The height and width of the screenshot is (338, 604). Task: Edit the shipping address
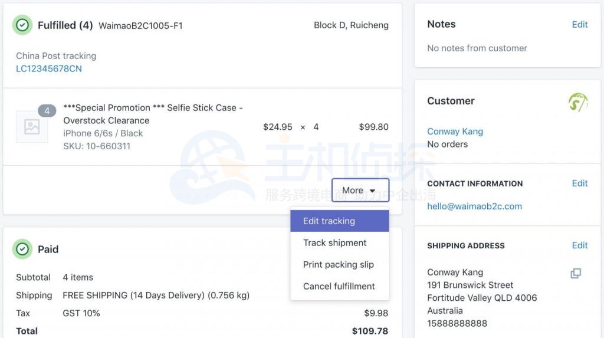point(579,245)
